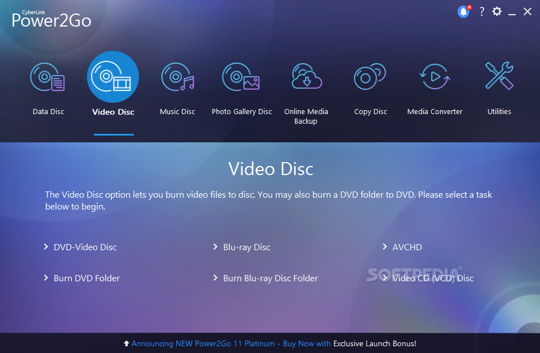Open the Power2Go 11 Platinum announcement link
Viewport: 540px width, 353px height.
coord(231,344)
